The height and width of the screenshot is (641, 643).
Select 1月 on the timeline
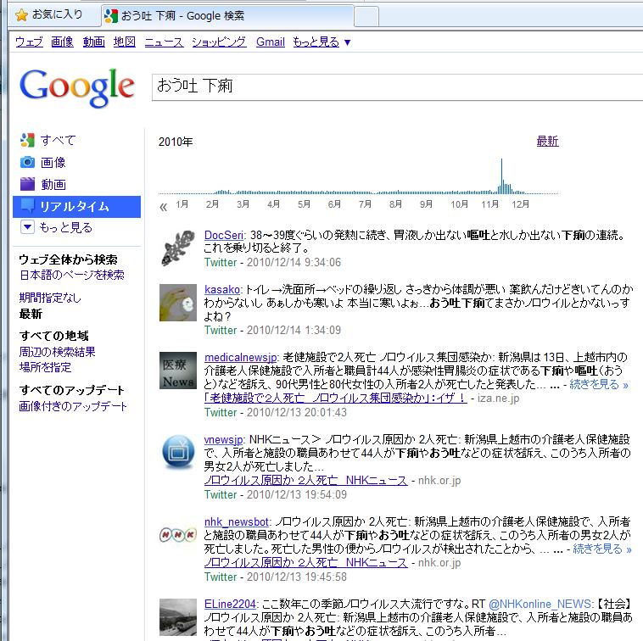click(x=182, y=204)
